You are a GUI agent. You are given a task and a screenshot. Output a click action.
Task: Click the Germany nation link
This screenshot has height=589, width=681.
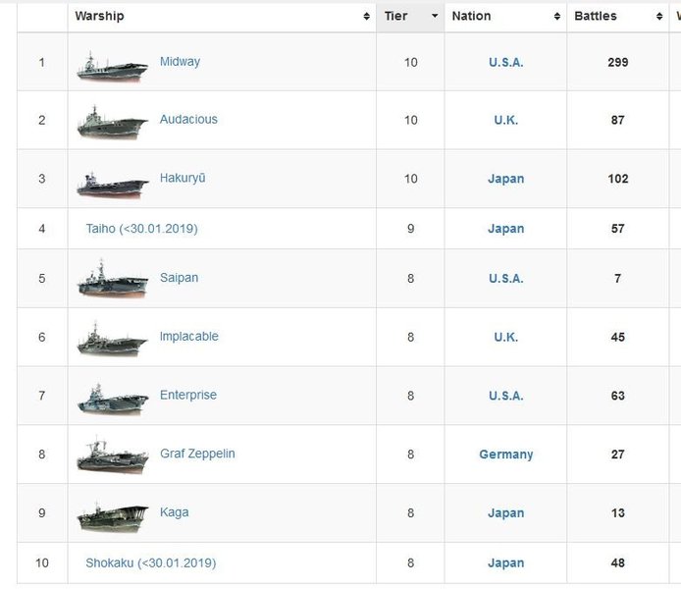[x=505, y=455]
